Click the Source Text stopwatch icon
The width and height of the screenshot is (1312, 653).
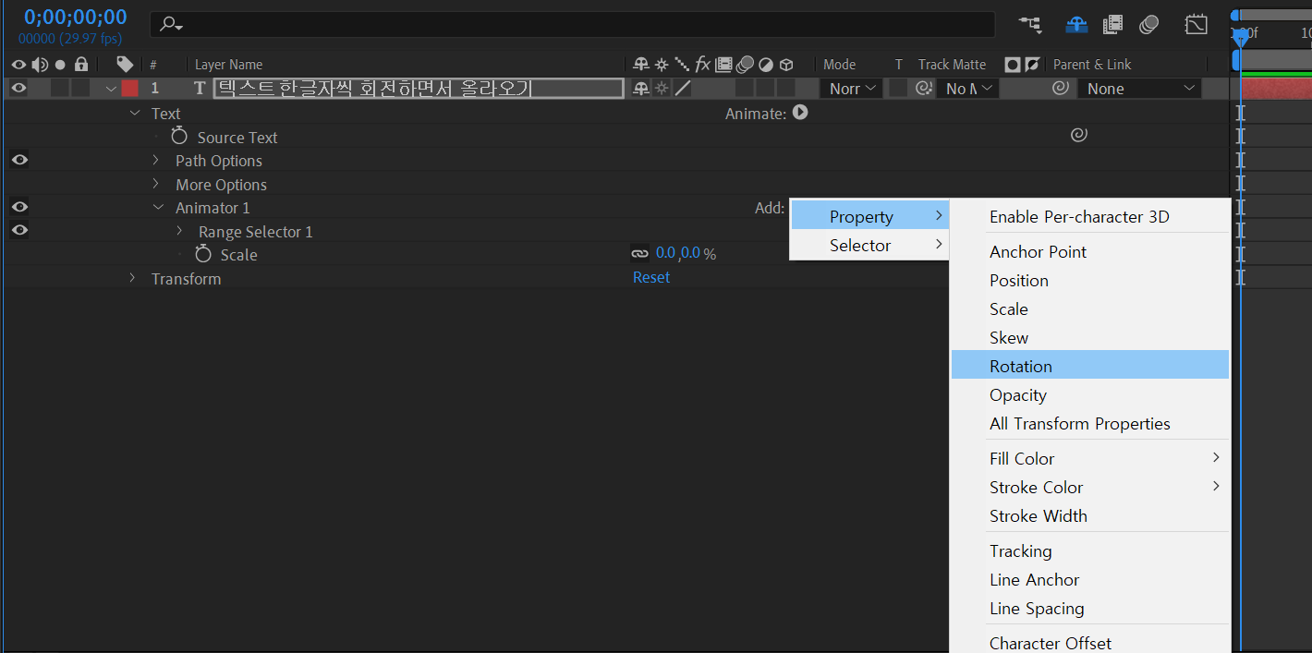[179, 137]
